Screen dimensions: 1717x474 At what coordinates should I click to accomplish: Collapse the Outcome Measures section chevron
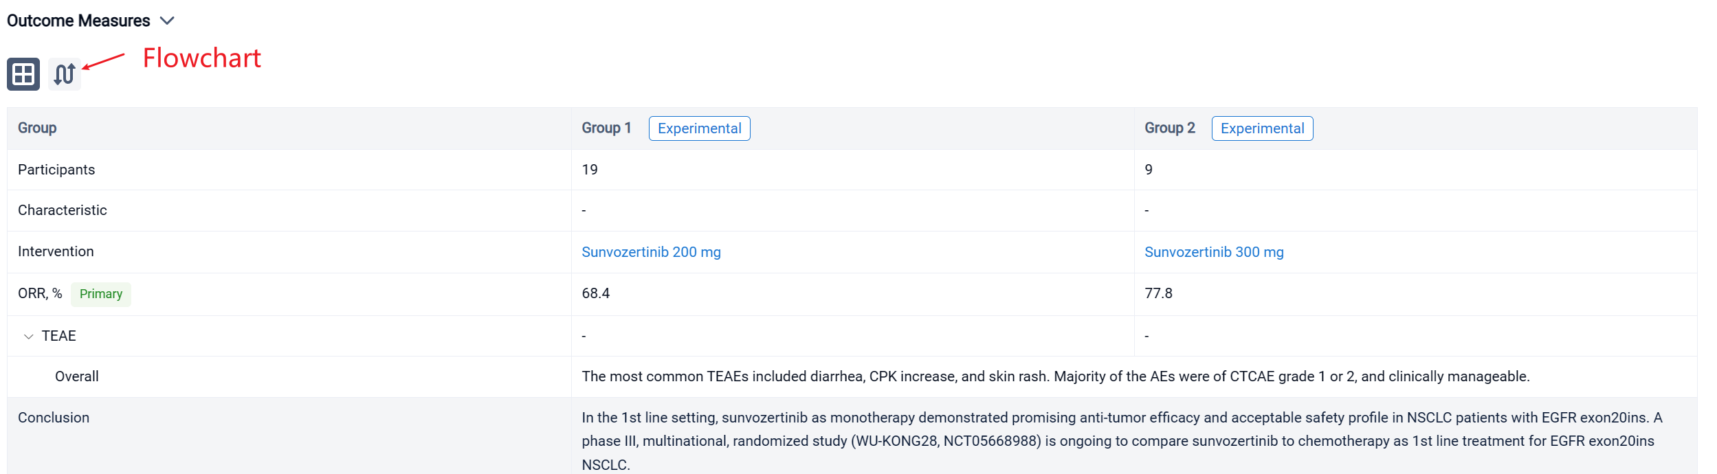tap(167, 21)
